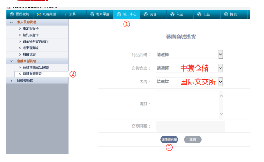This screenshot has width=264, height=162.
Task: Open the 國際官網 nav item icon
Action: 12,15
